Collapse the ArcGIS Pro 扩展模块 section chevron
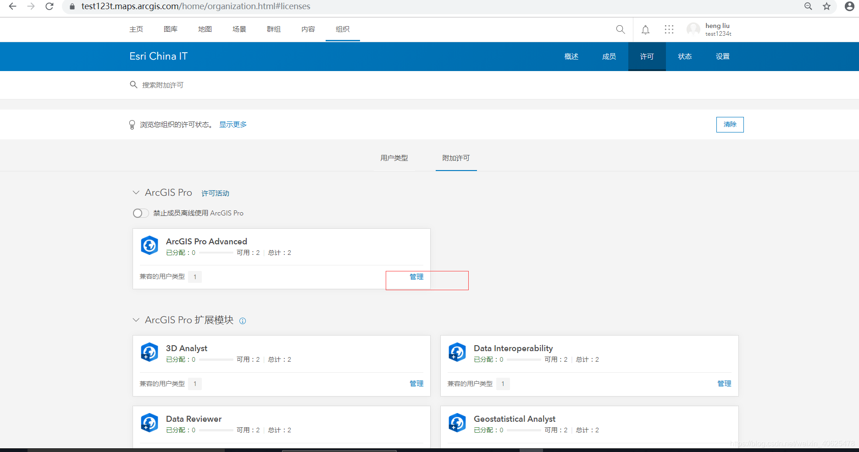859x452 pixels. click(x=136, y=320)
